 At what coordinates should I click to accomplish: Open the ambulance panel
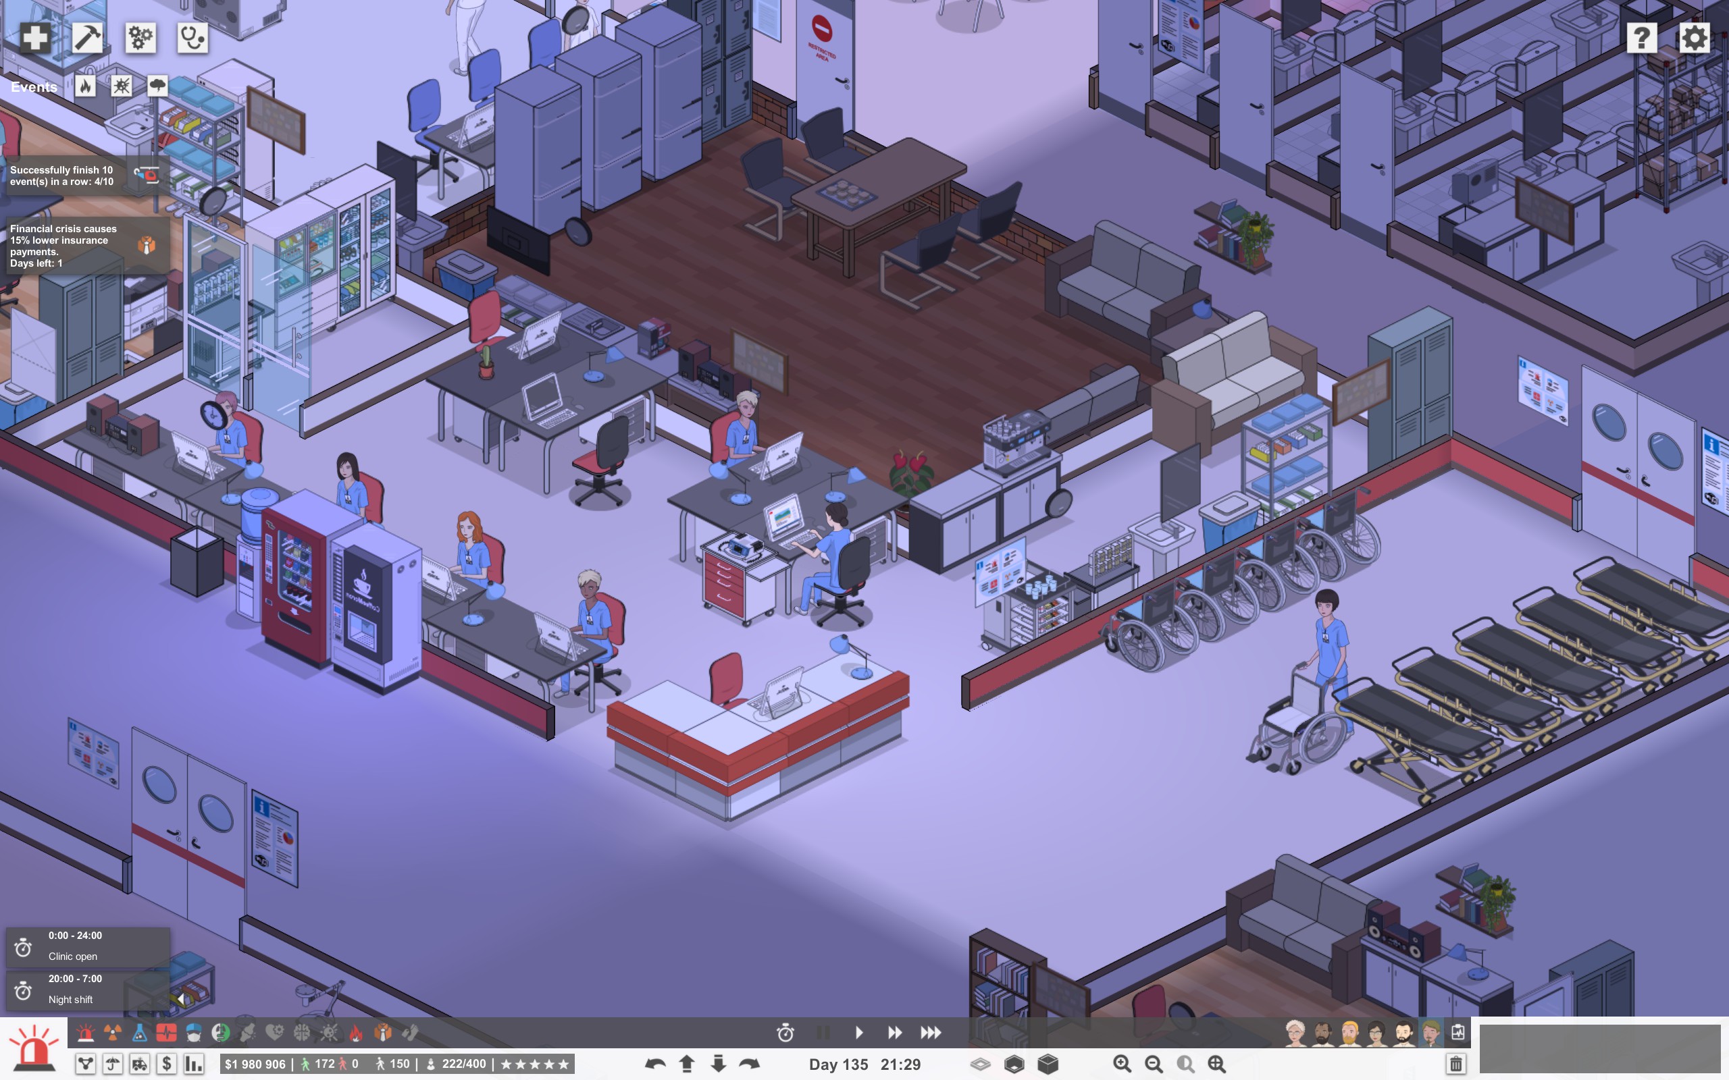[140, 1064]
